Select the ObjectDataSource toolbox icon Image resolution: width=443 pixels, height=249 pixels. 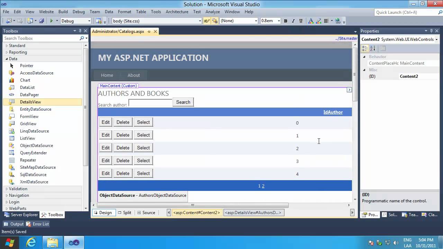coord(12,146)
